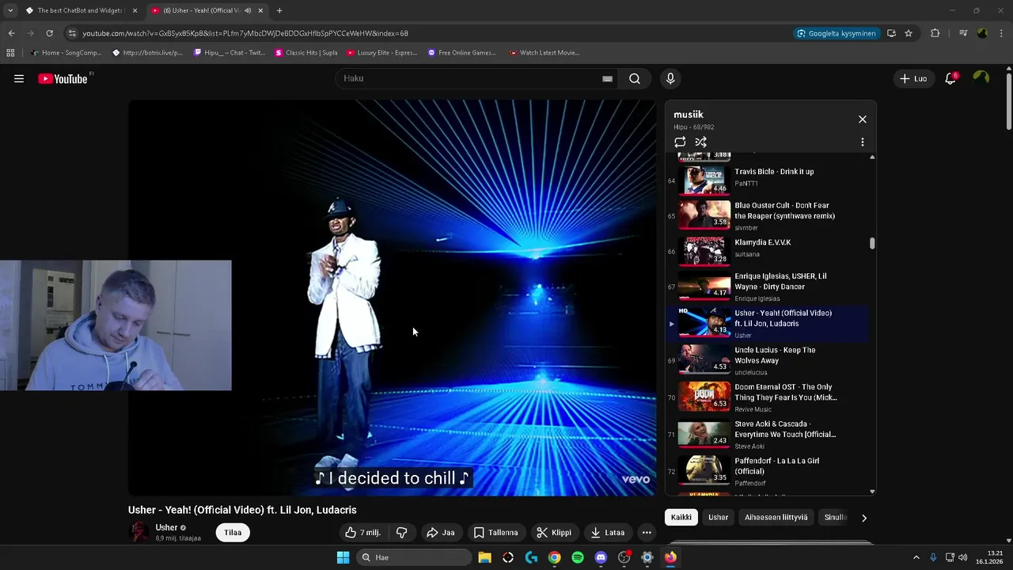Screen dimensions: 1013x570
Task: Select currently playing Usher - Yeah! item
Action: pos(768,325)
